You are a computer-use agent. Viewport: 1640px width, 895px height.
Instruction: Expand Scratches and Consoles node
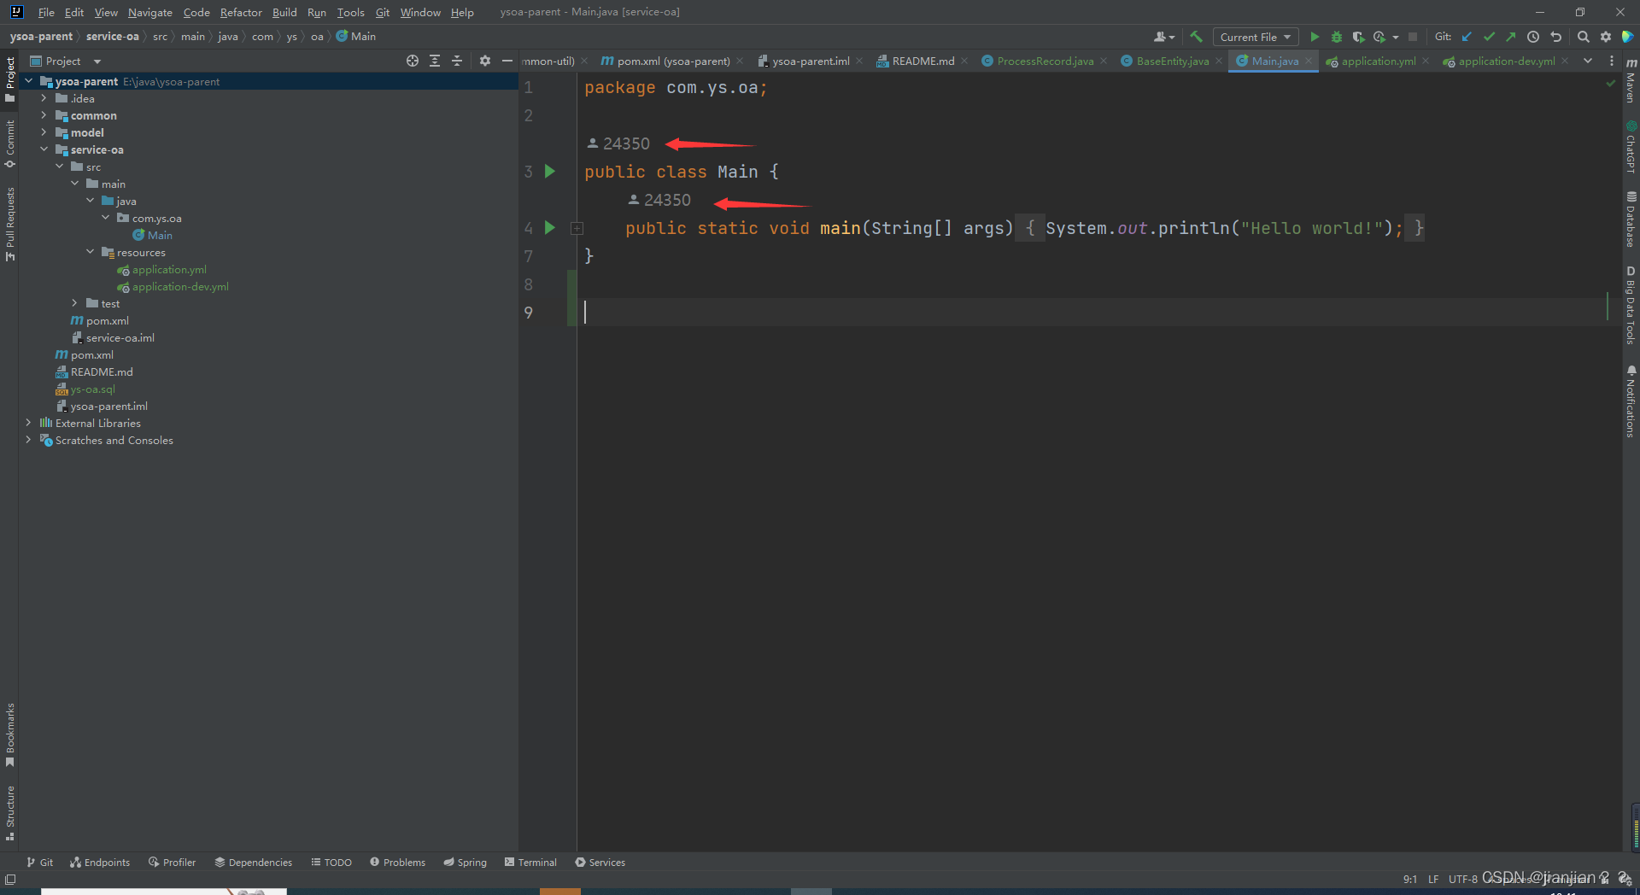coord(28,440)
